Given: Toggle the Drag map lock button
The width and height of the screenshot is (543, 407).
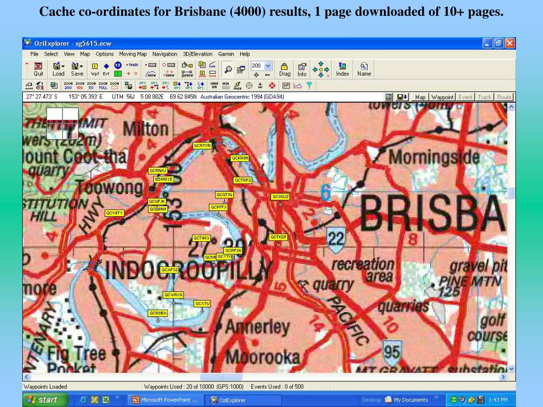Looking at the screenshot, I should click(x=284, y=69).
